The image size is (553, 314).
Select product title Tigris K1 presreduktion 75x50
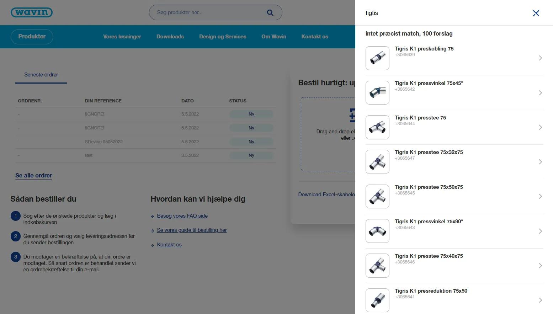[x=431, y=291]
